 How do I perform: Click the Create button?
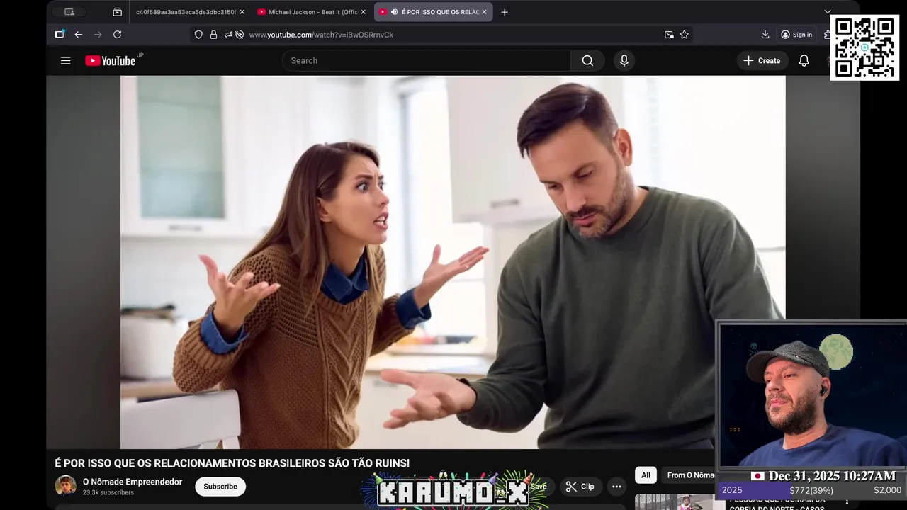(x=762, y=61)
